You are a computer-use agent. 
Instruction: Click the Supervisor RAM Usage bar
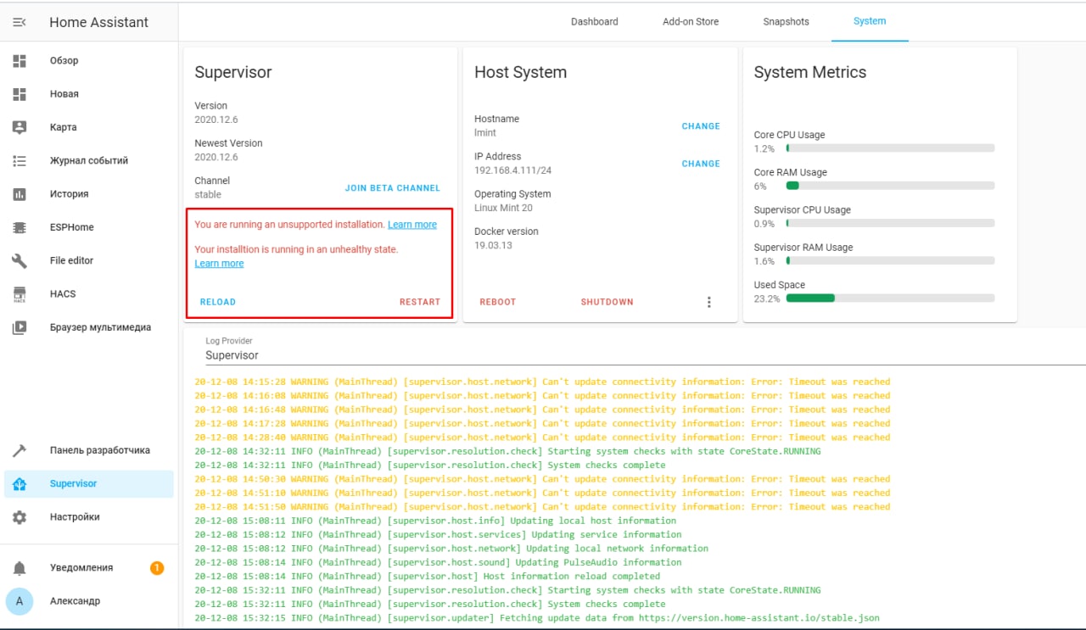(x=890, y=261)
